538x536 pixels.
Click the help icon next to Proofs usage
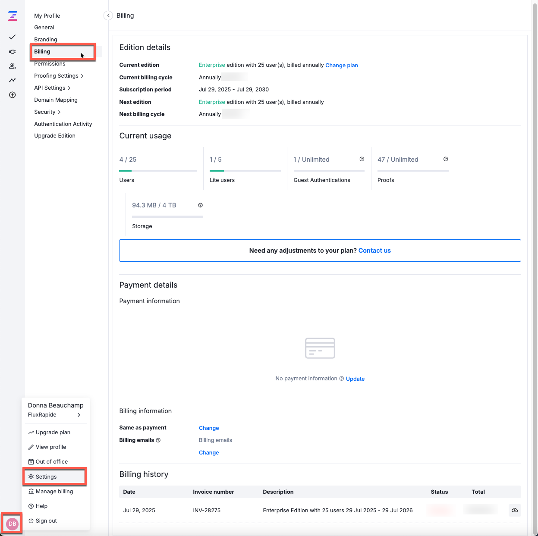[446, 159]
